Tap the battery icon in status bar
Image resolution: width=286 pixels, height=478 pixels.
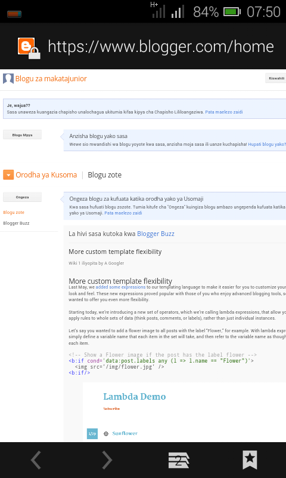coord(232,12)
